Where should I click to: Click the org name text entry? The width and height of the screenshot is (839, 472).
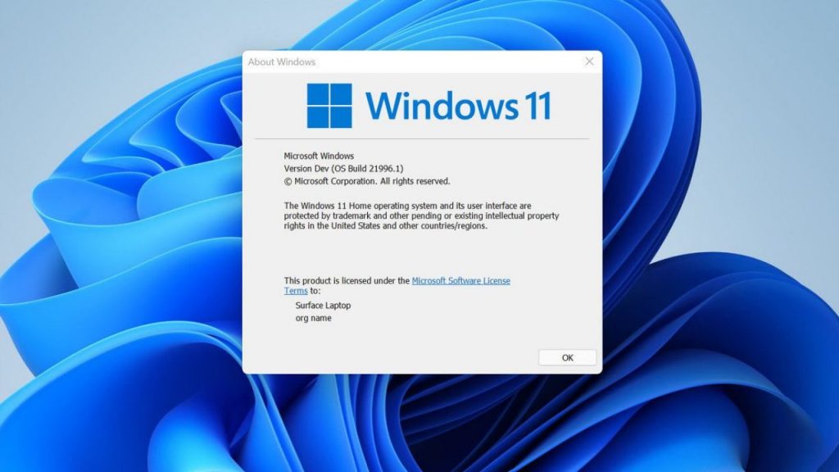click(314, 318)
